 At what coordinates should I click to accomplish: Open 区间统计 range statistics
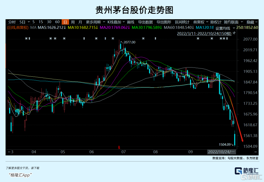pyautogui.click(x=182, y=22)
